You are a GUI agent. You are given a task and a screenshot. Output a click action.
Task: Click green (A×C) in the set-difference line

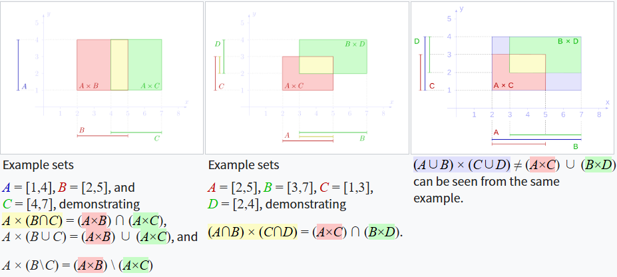pyautogui.click(x=136, y=266)
